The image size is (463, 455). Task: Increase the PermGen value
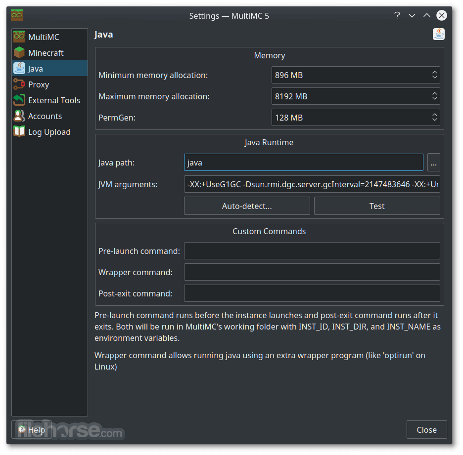(434, 115)
